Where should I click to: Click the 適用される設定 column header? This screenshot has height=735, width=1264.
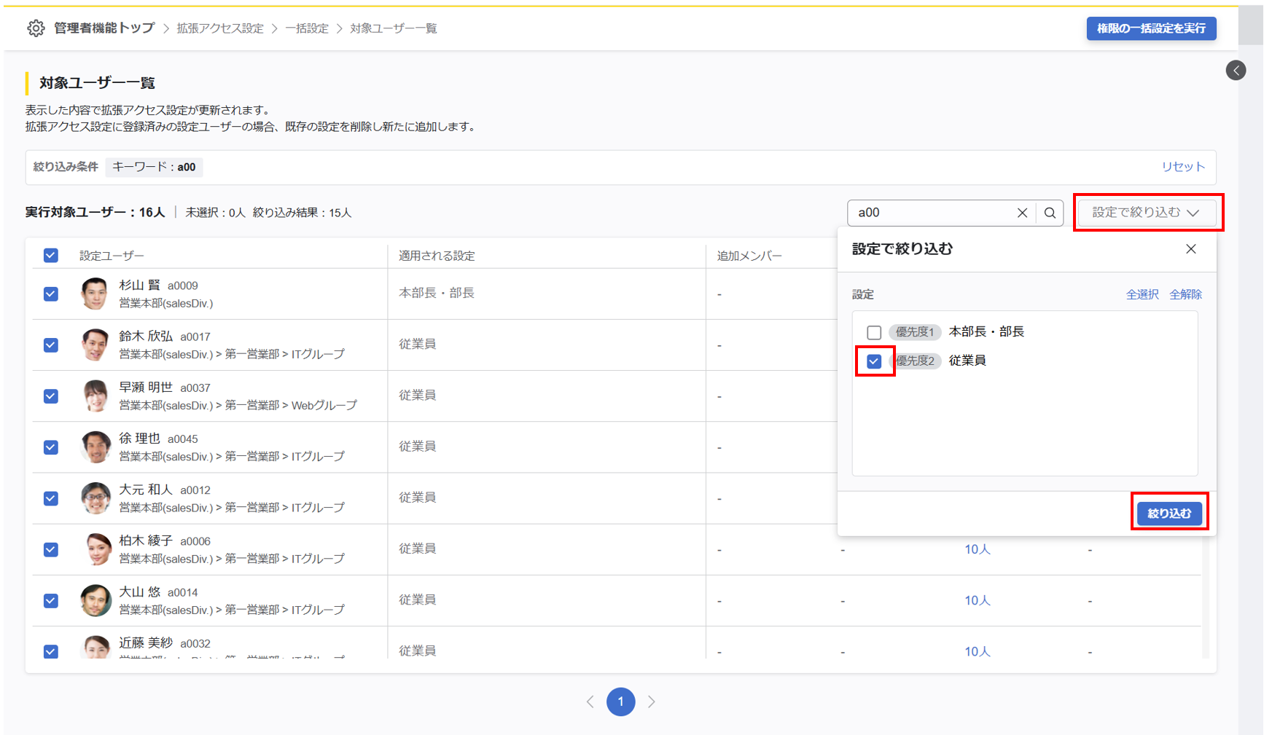tap(437, 256)
